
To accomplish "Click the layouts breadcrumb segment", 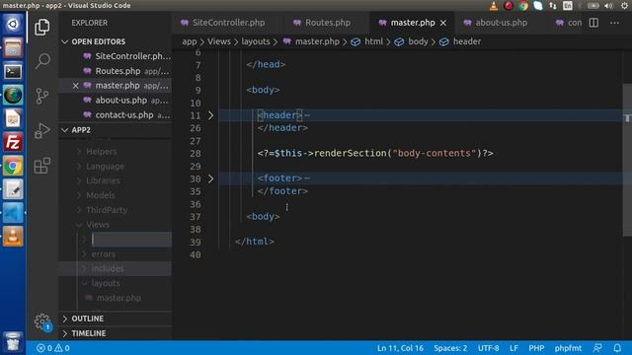I will [256, 41].
